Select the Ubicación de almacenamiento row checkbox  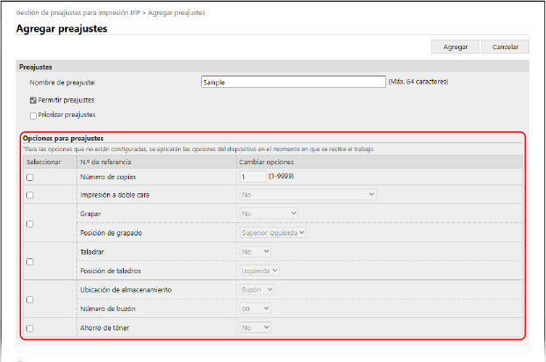(30, 300)
